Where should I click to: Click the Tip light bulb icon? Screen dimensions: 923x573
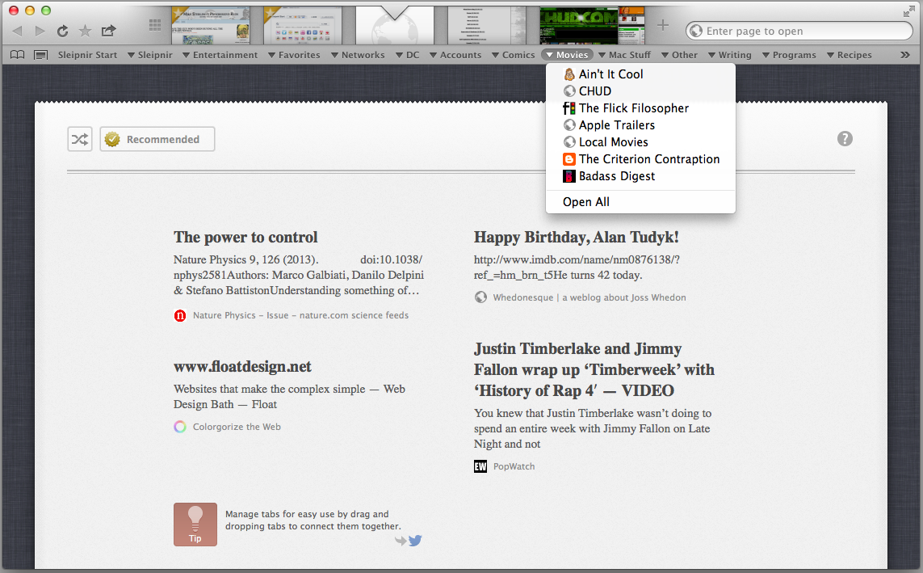coord(195,525)
